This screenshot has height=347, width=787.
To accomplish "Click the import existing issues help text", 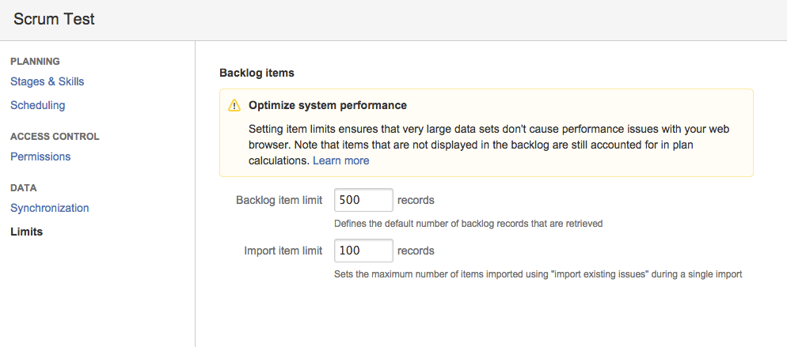I will click(538, 274).
